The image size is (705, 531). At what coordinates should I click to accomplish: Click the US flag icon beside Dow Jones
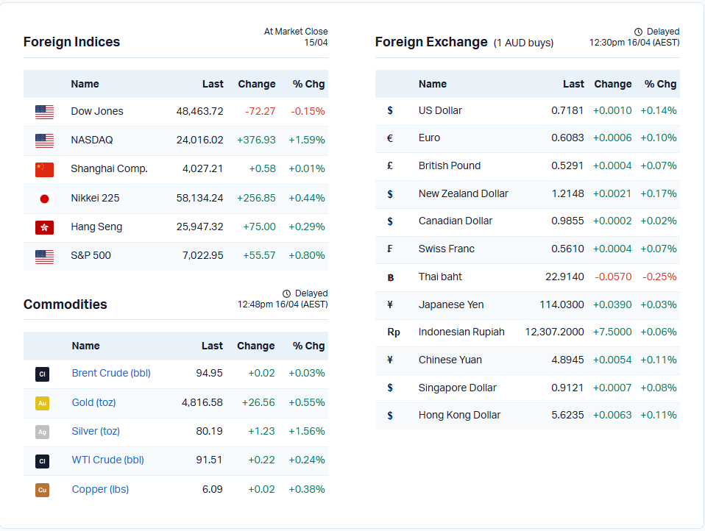pyautogui.click(x=44, y=112)
